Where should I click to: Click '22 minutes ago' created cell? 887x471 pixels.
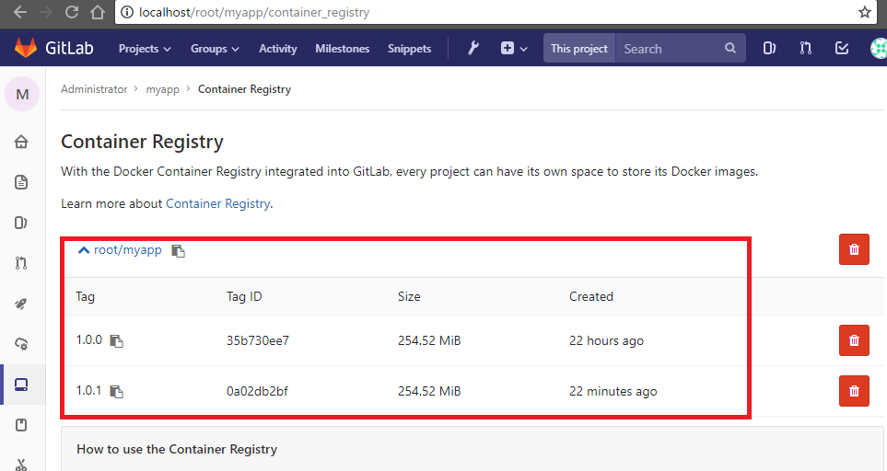pos(613,391)
